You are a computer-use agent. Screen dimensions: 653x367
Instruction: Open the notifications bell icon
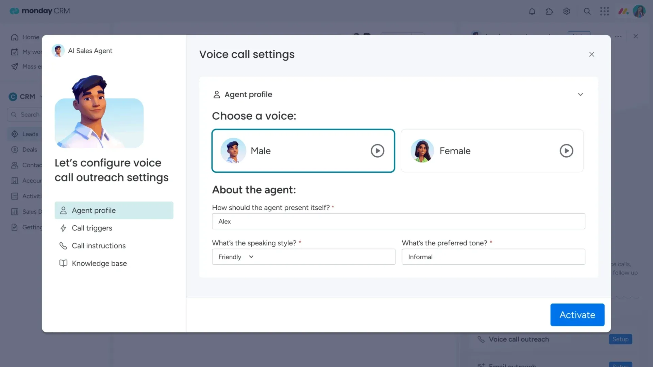coord(532,11)
